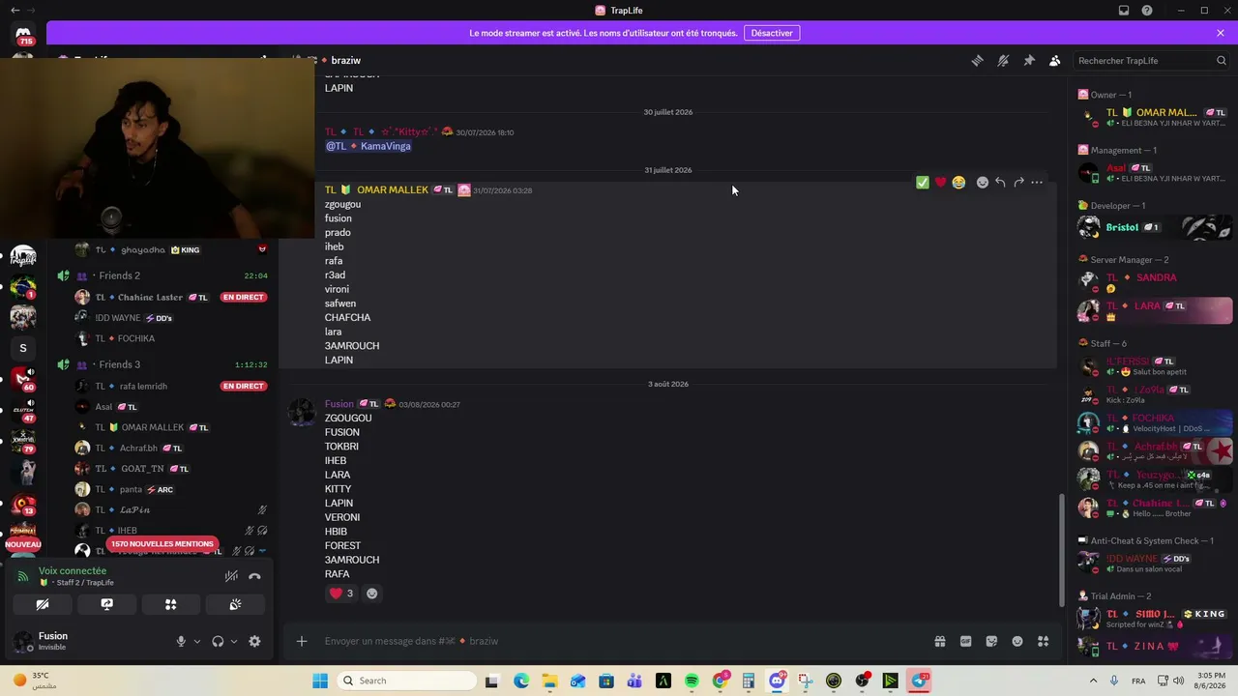The image size is (1238, 696).
Task: Open Fusion's profile from message author name
Action: [339, 404]
